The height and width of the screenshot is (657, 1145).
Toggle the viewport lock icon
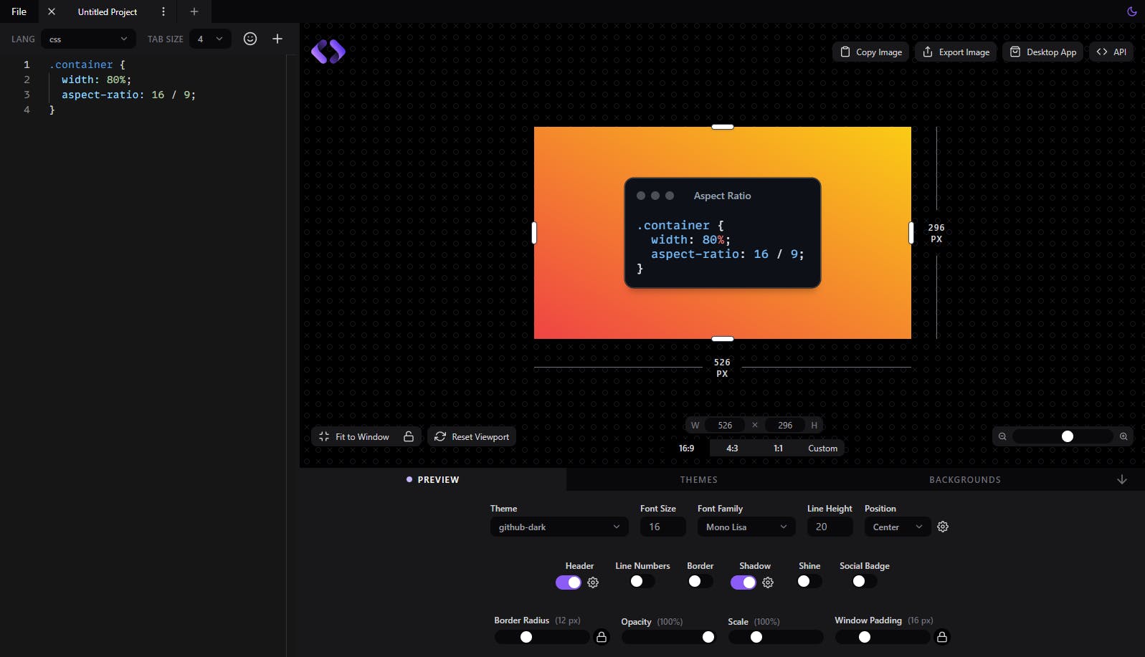tap(409, 436)
